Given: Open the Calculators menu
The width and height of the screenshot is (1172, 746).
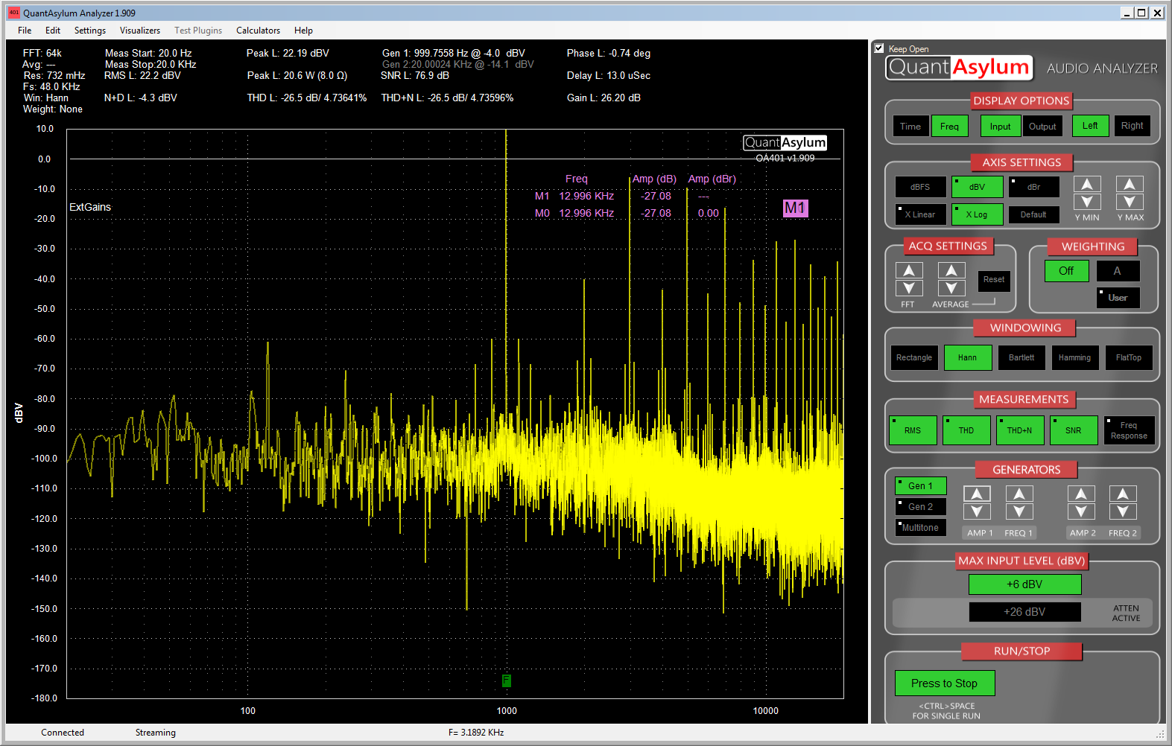Looking at the screenshot, I should pos(259,31).
